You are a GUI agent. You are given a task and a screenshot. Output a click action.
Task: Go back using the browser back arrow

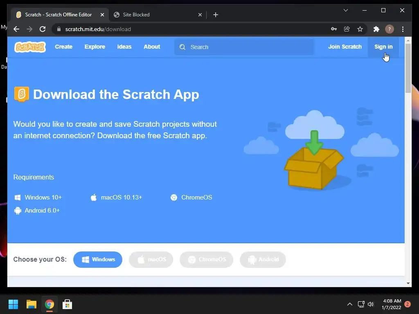click(16, 29)
